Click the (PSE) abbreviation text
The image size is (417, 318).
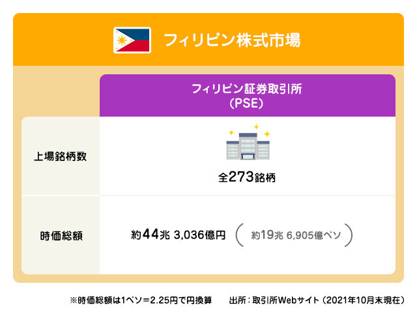pos(246,103)
